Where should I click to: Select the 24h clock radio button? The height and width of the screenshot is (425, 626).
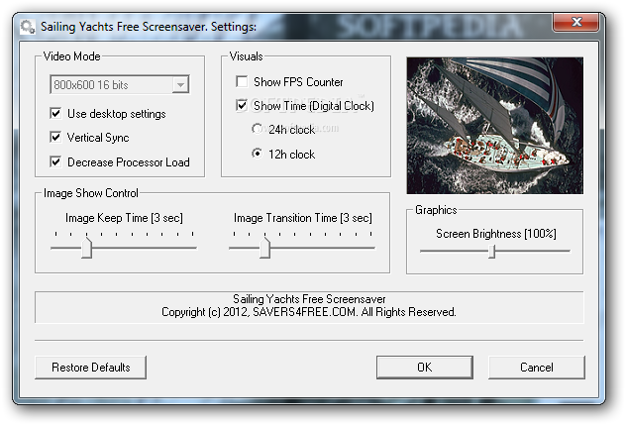click(258, 129)
